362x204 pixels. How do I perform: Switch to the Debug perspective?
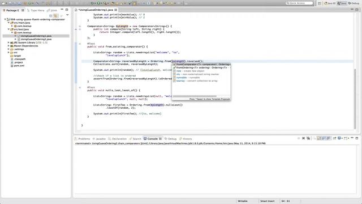pyautogui.click(x=354, y=3)
